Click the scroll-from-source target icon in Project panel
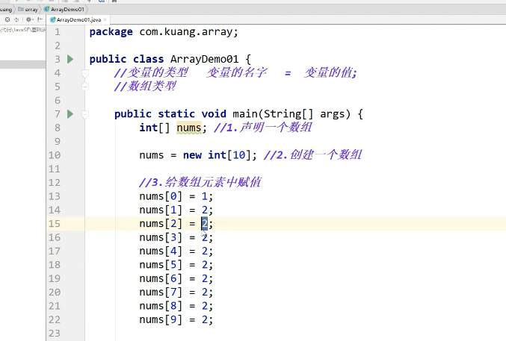Viewport: 506px width, 341px height. (7, 19)
